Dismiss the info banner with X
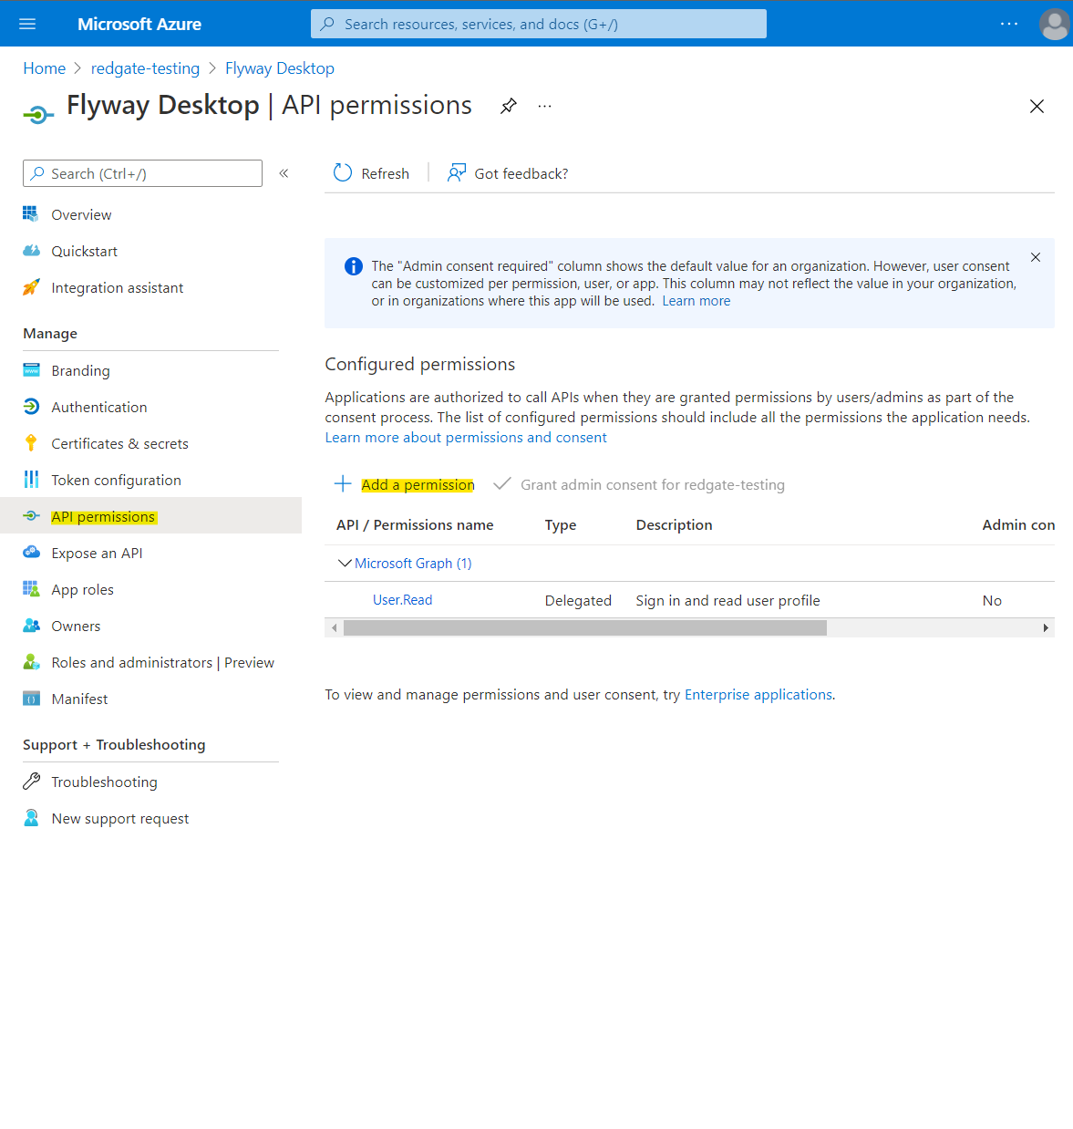The image size is (1073, 1129). 1036,257
